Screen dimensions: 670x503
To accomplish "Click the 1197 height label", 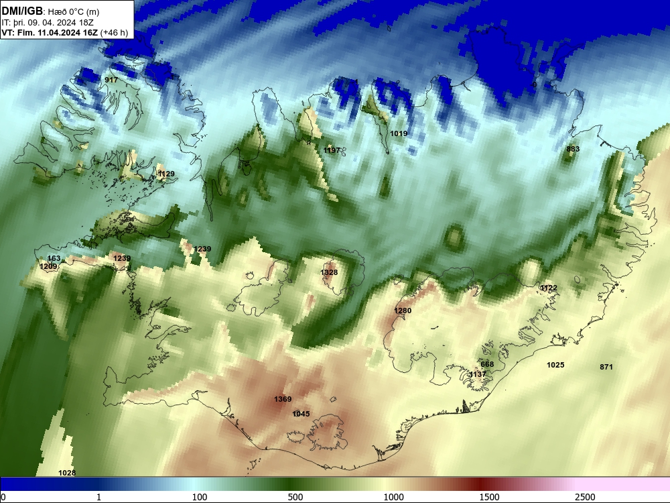I will click(332, 150).
